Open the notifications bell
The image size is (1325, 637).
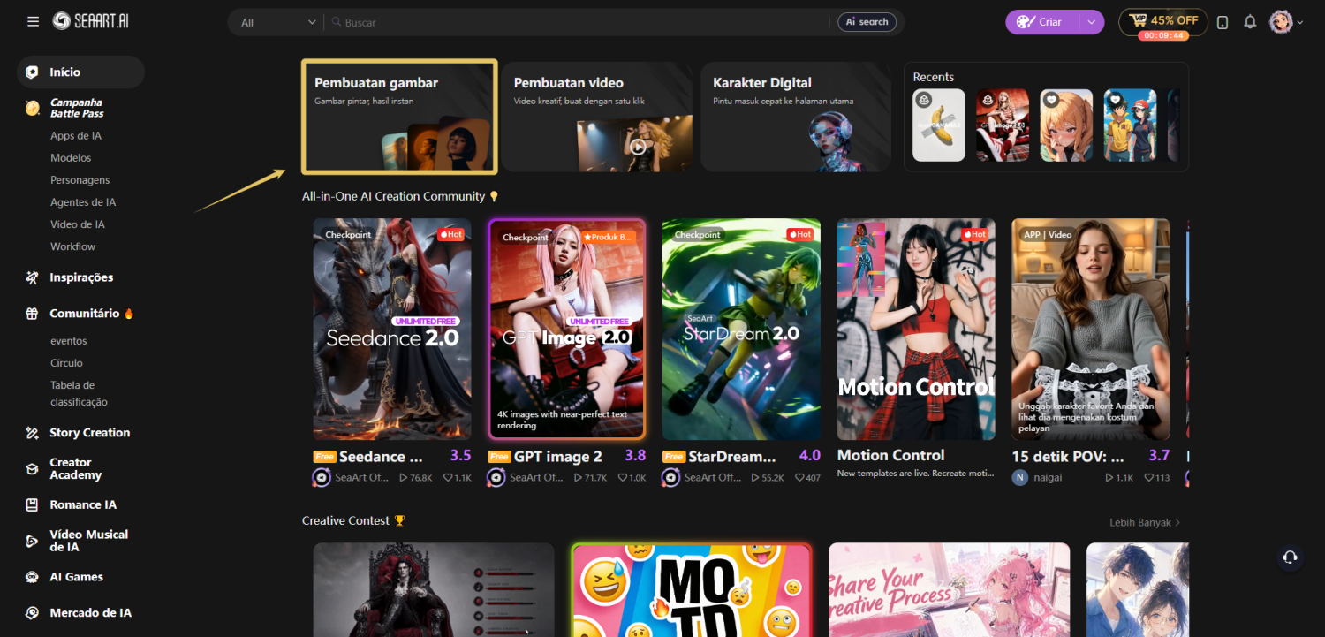1250,22
